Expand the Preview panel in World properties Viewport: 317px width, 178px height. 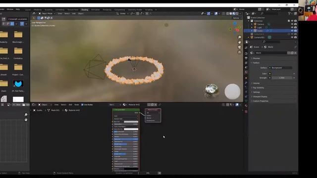(256, 58)
